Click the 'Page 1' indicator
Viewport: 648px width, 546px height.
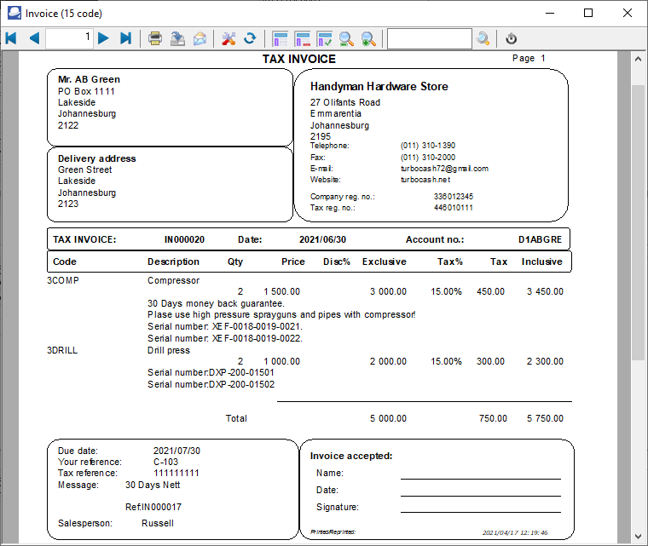pyautogui.click(x=529, y=58)
